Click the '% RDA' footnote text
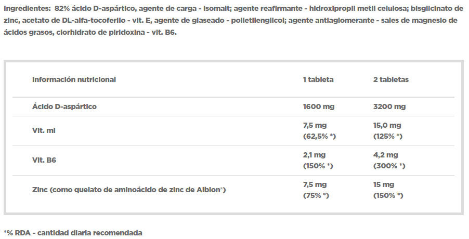Image resolution: width=469 pixels, height=239 pixels. pos(73,233)
